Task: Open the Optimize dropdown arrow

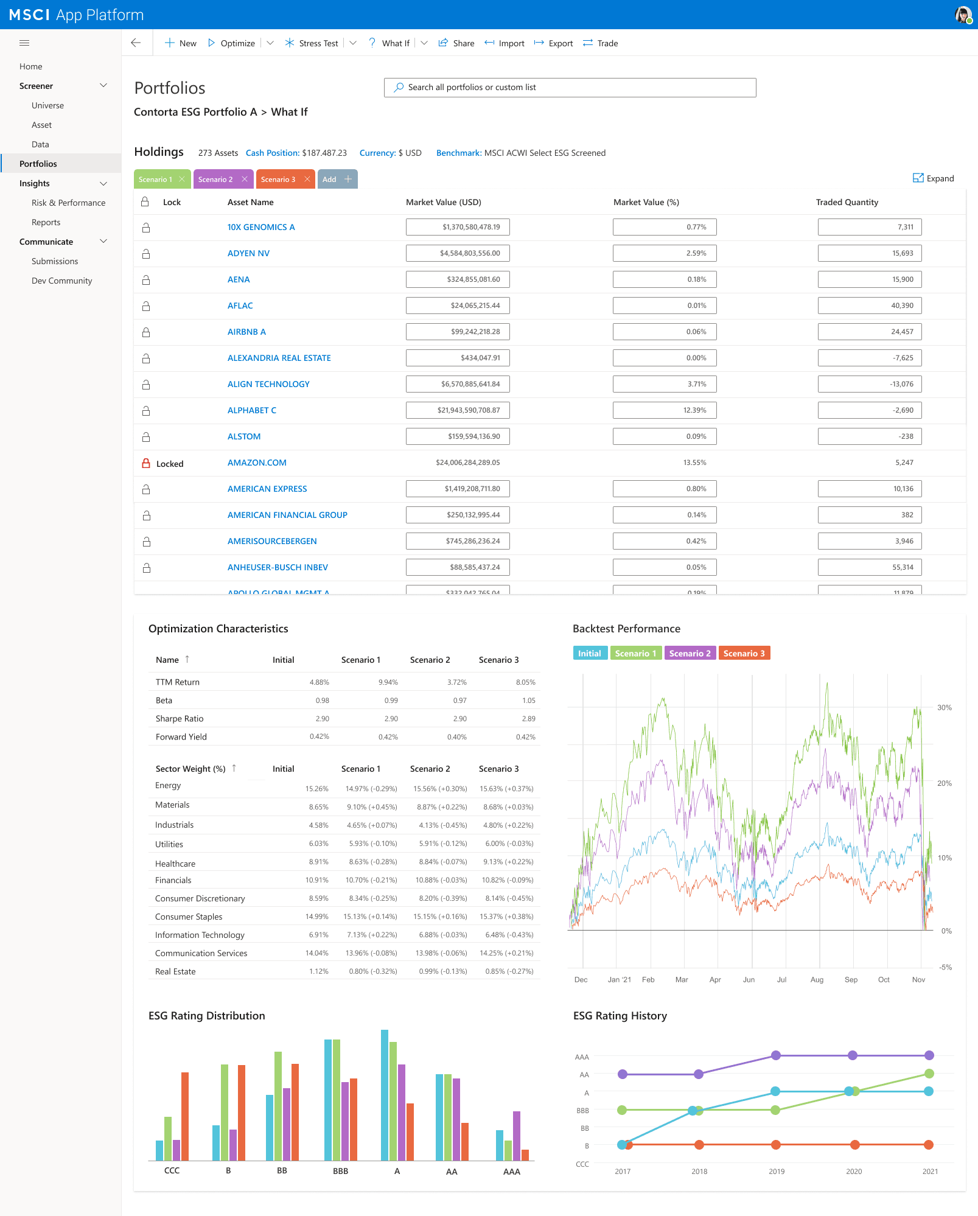Action: coord(270,43)
